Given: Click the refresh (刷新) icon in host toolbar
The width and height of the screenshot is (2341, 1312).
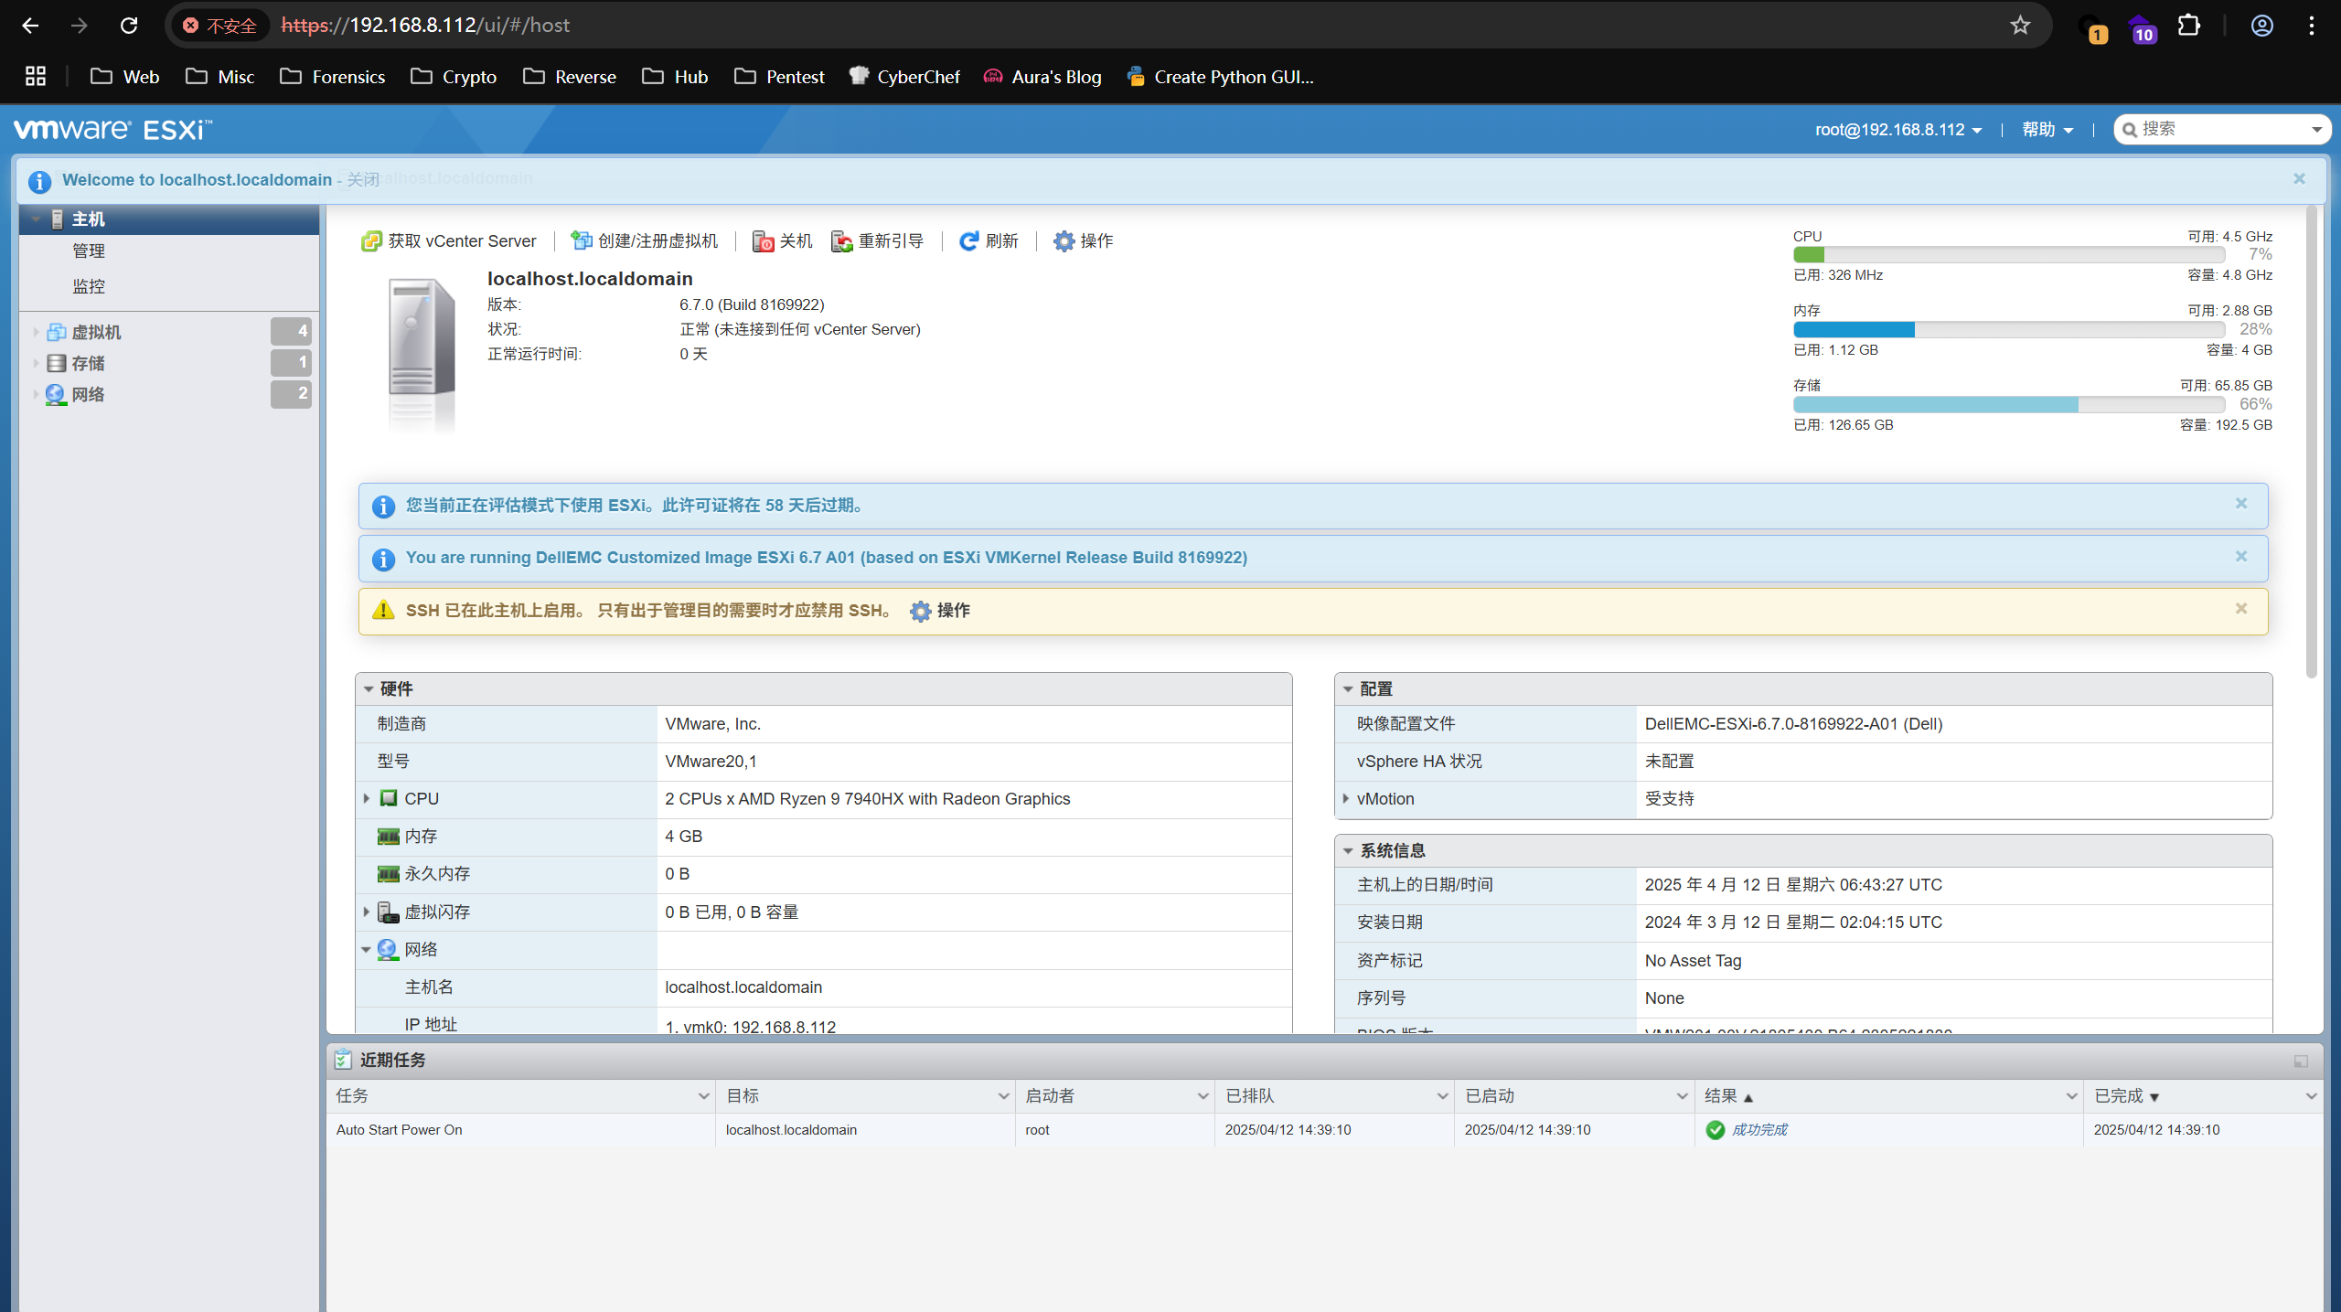Looking at the screenshot, I should 968,241.
